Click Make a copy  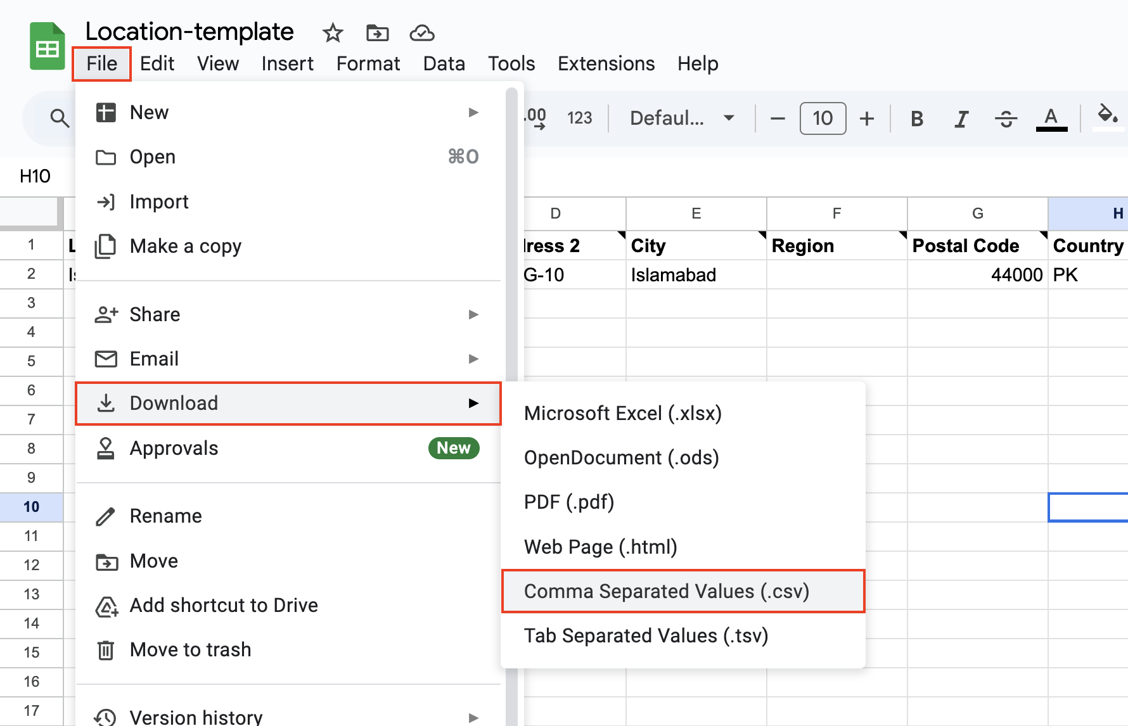pos(186,246)
